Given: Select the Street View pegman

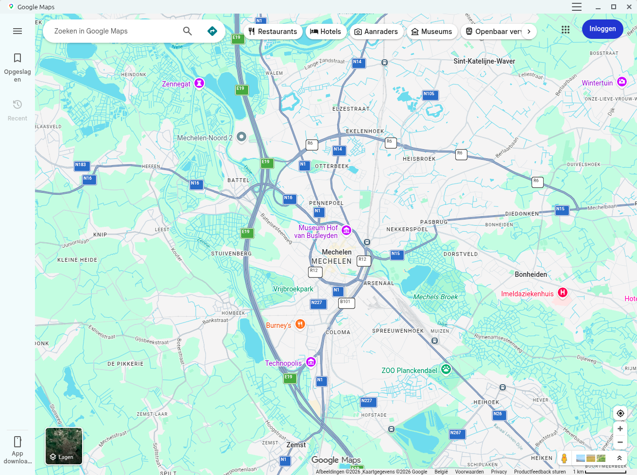Looking at the screenshot, I should pos(564,458).
